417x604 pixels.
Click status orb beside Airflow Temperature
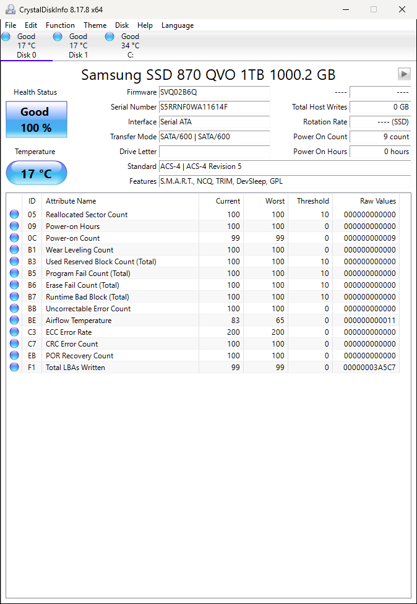coord(14,321)
